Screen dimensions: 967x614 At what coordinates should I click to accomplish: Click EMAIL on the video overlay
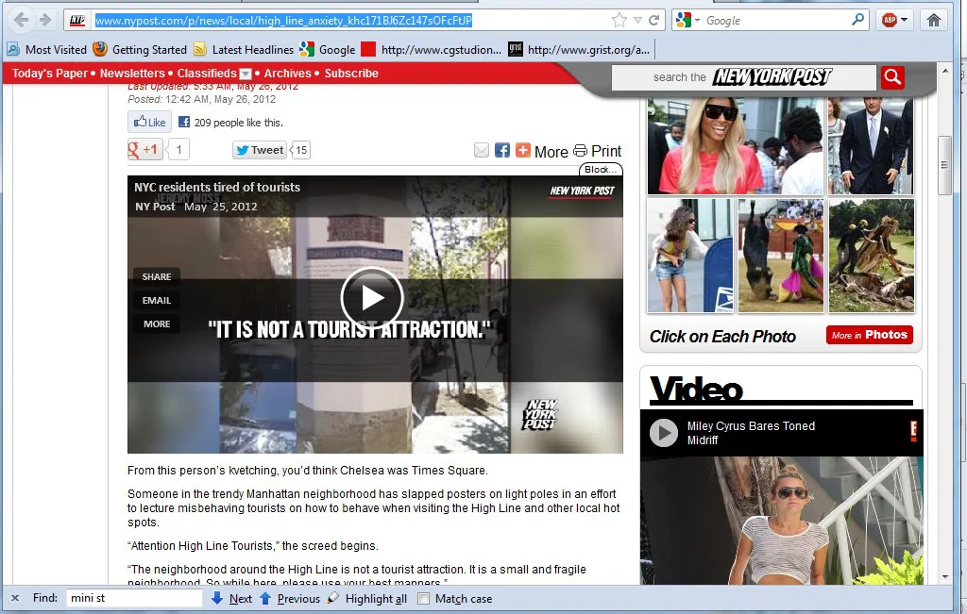(x=157, y=301)
